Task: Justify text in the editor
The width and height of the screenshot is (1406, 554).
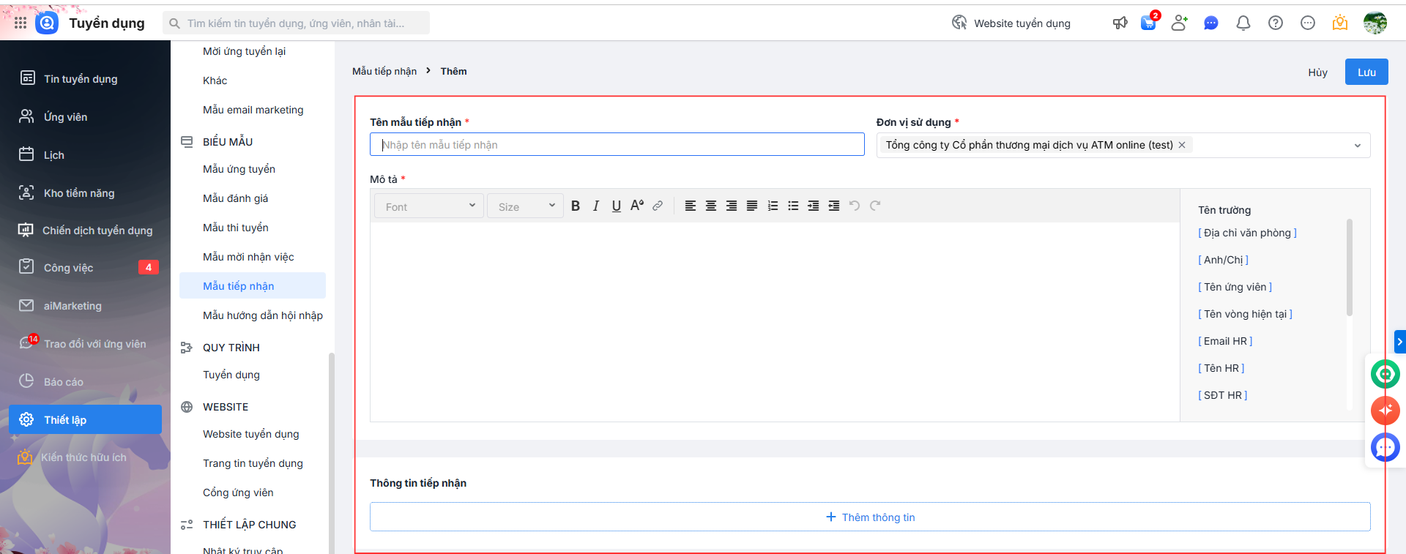Action: (752, 206)
